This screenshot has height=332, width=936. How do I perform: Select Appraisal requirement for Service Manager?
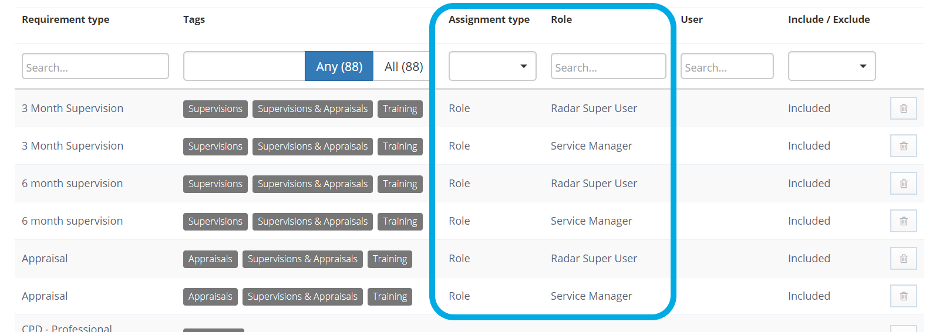coord(45,296)
